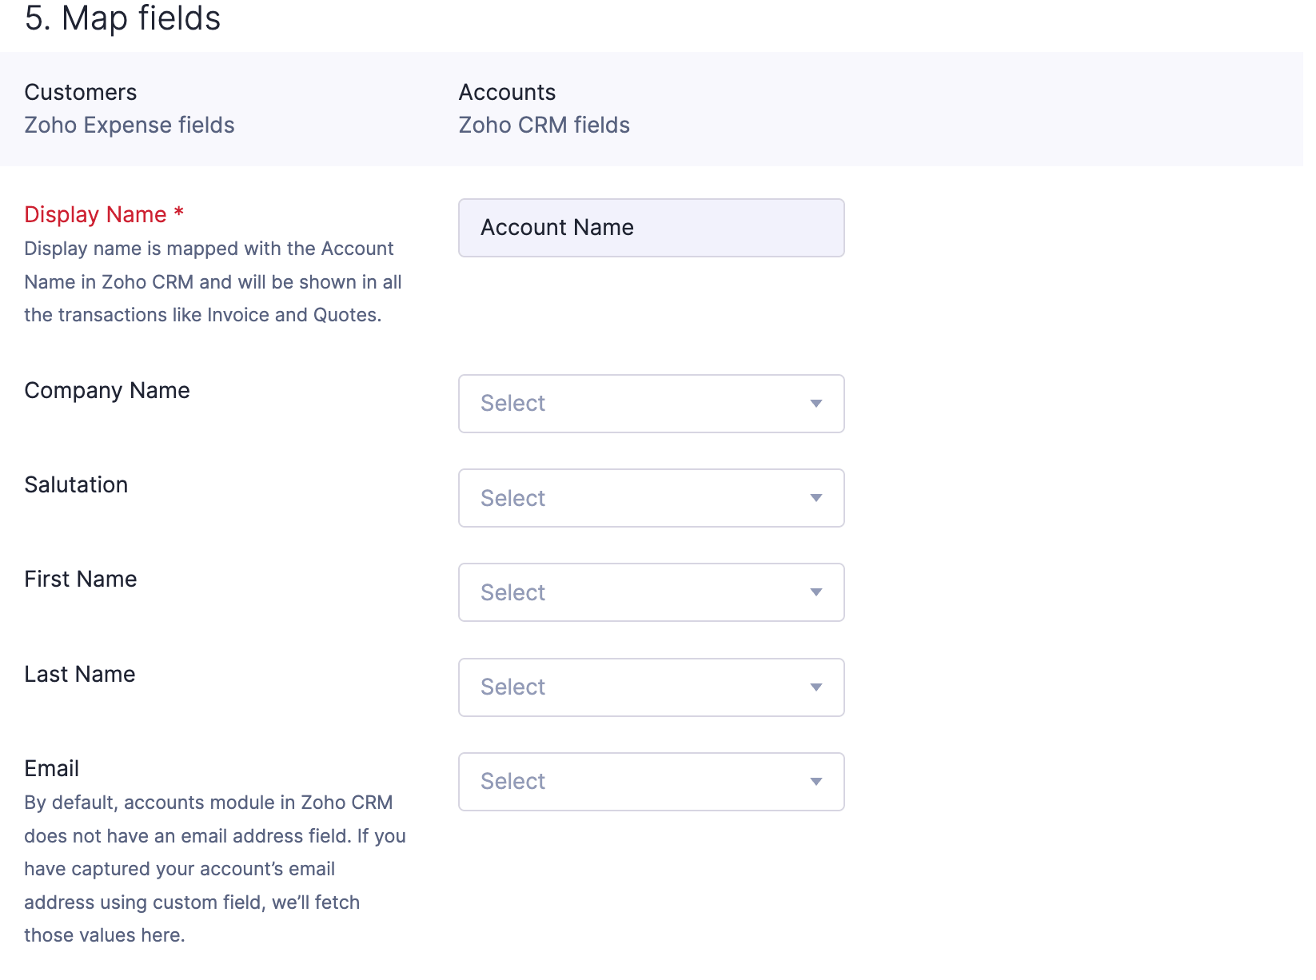Viewport: 1316px width, 980px height.
Task: Expand the Email Select field
Action: tap(632, 782)
